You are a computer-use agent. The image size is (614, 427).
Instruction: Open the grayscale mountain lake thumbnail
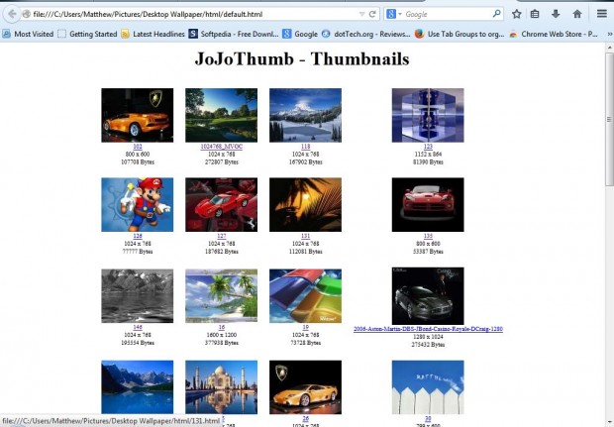pyautogui.click(x=137, y=296)
